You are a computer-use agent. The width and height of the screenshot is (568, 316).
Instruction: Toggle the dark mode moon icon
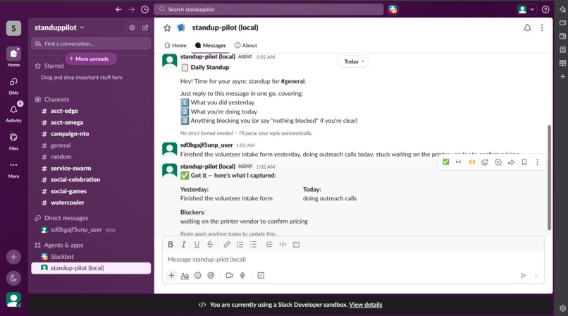click(x=13, y=279)
